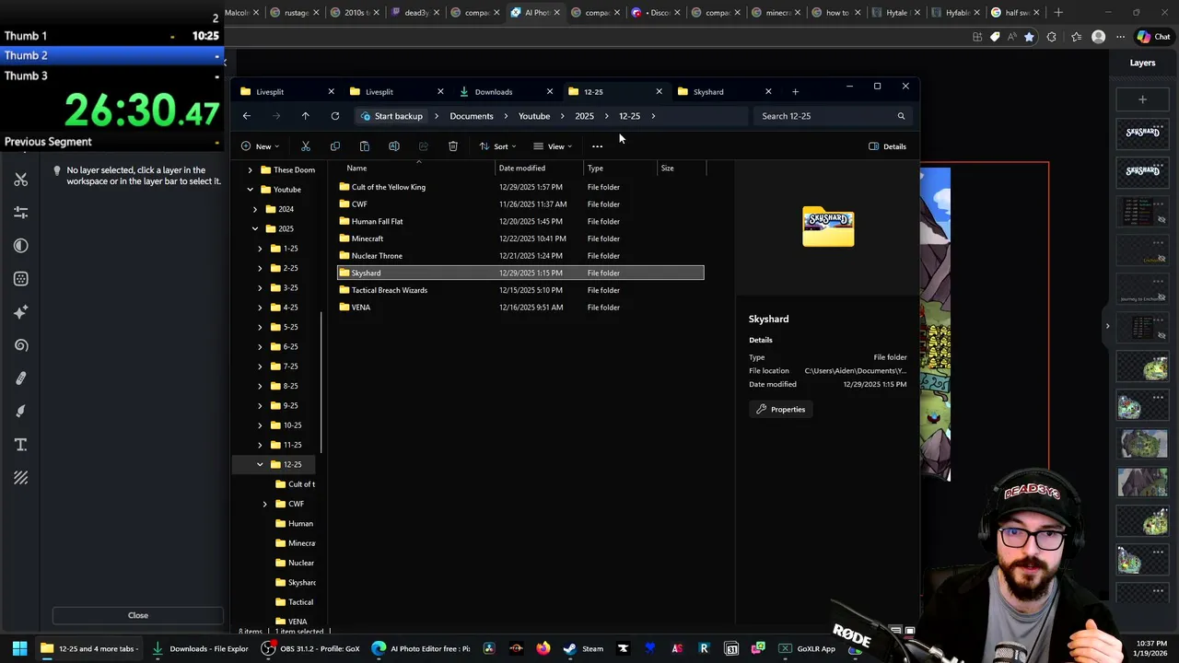This screenshot has height=663, width=1179.
Task: Expand the CWF folder in navigation tree
Action: tap(265, 504)
